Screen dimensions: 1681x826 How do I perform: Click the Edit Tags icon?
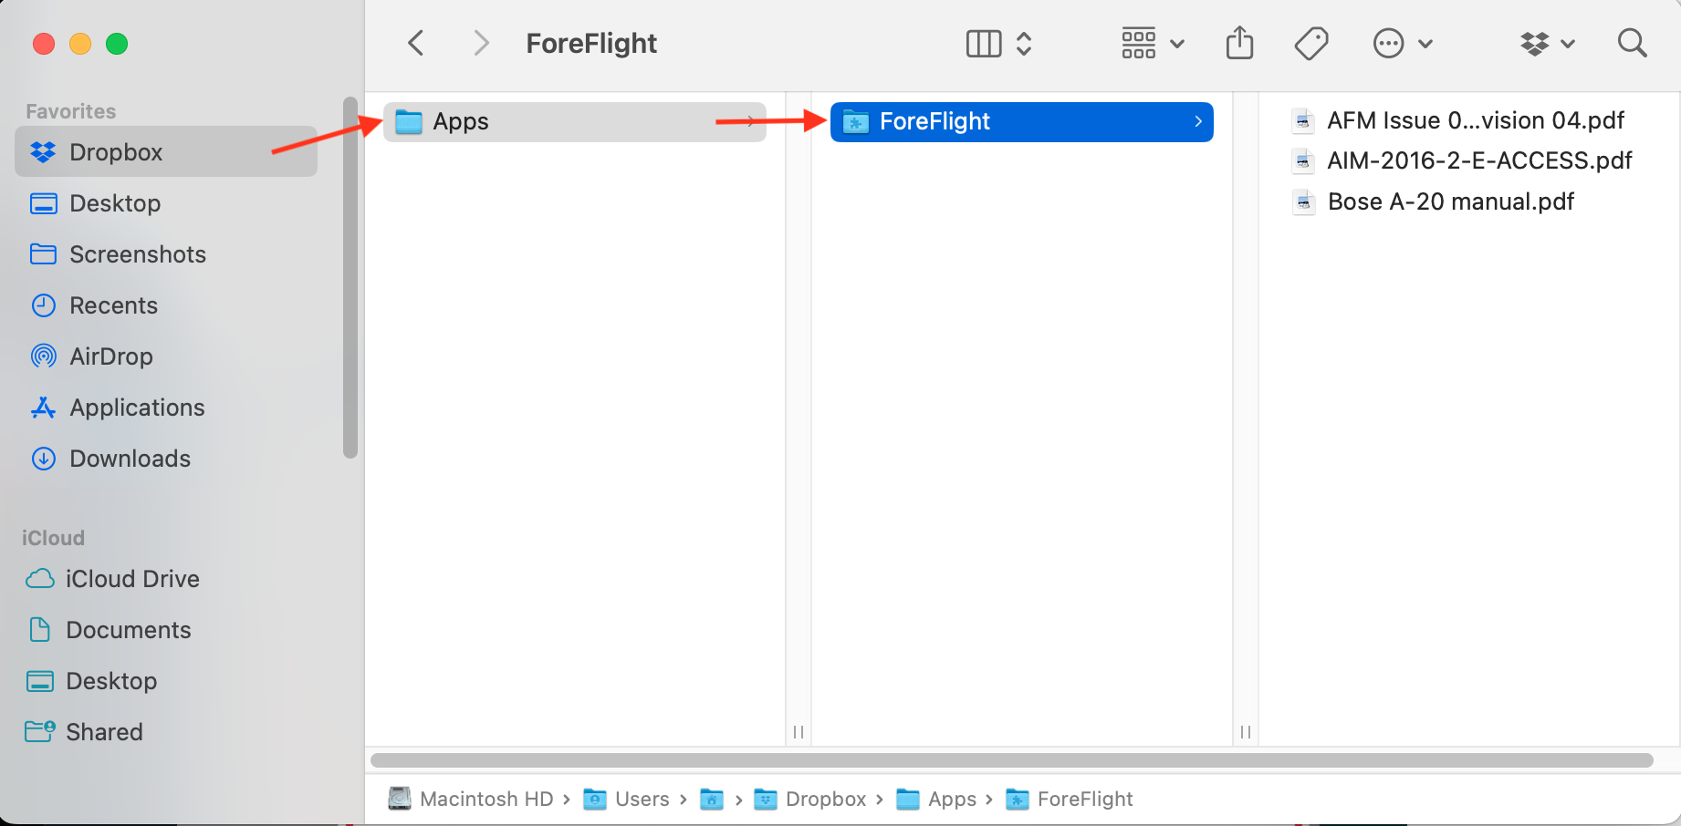(1311, 43)
